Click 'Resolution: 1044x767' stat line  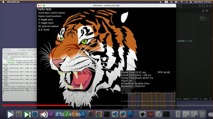click(x=133, y=86)
